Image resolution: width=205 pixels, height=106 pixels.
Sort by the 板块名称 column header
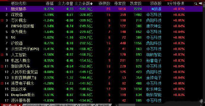(x=19, y=4)
